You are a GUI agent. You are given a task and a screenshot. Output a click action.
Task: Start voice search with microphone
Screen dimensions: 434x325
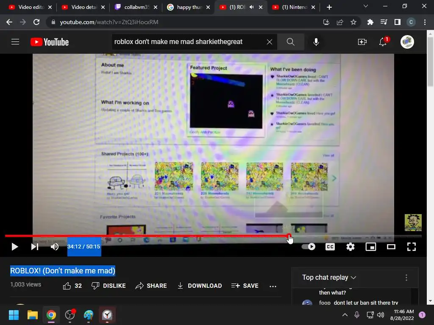point(316,42)
